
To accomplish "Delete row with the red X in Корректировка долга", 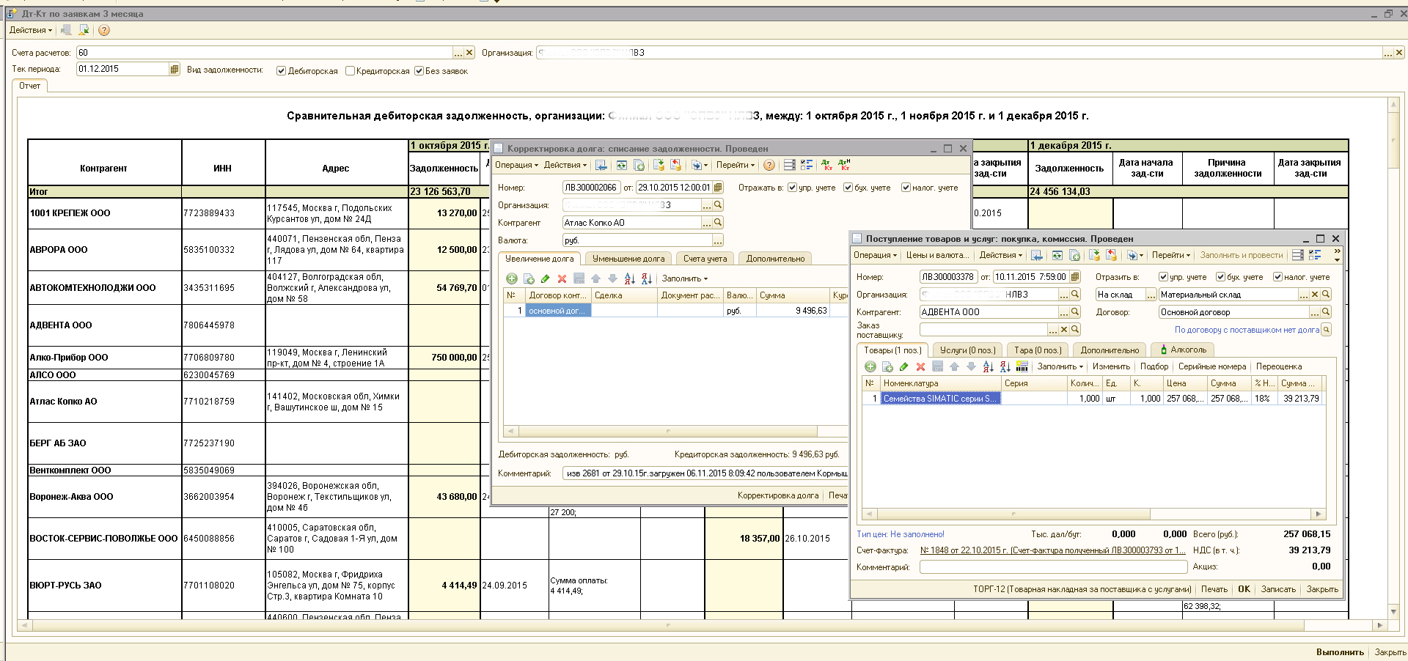I will 562,278.
